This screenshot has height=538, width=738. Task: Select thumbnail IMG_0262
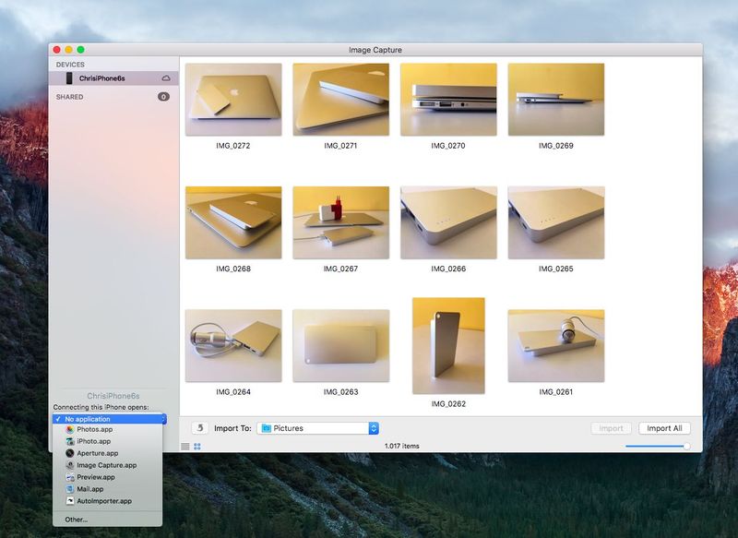click(448, 345)
